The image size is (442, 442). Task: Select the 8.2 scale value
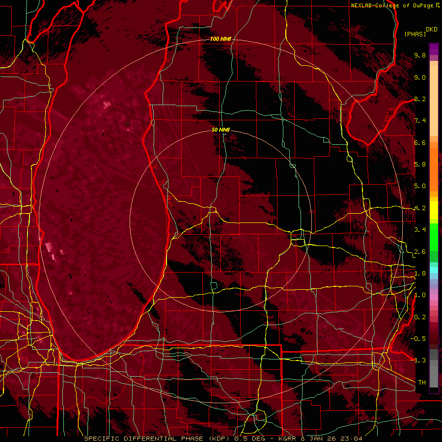point(420,99)
